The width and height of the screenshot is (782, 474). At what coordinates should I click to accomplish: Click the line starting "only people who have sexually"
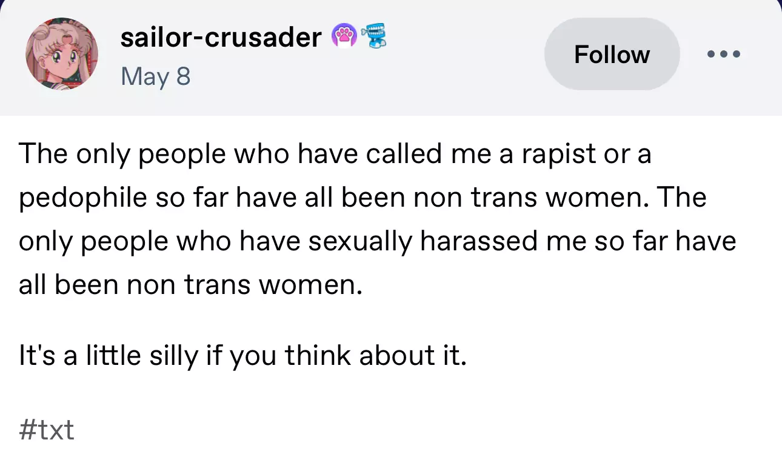377,241
